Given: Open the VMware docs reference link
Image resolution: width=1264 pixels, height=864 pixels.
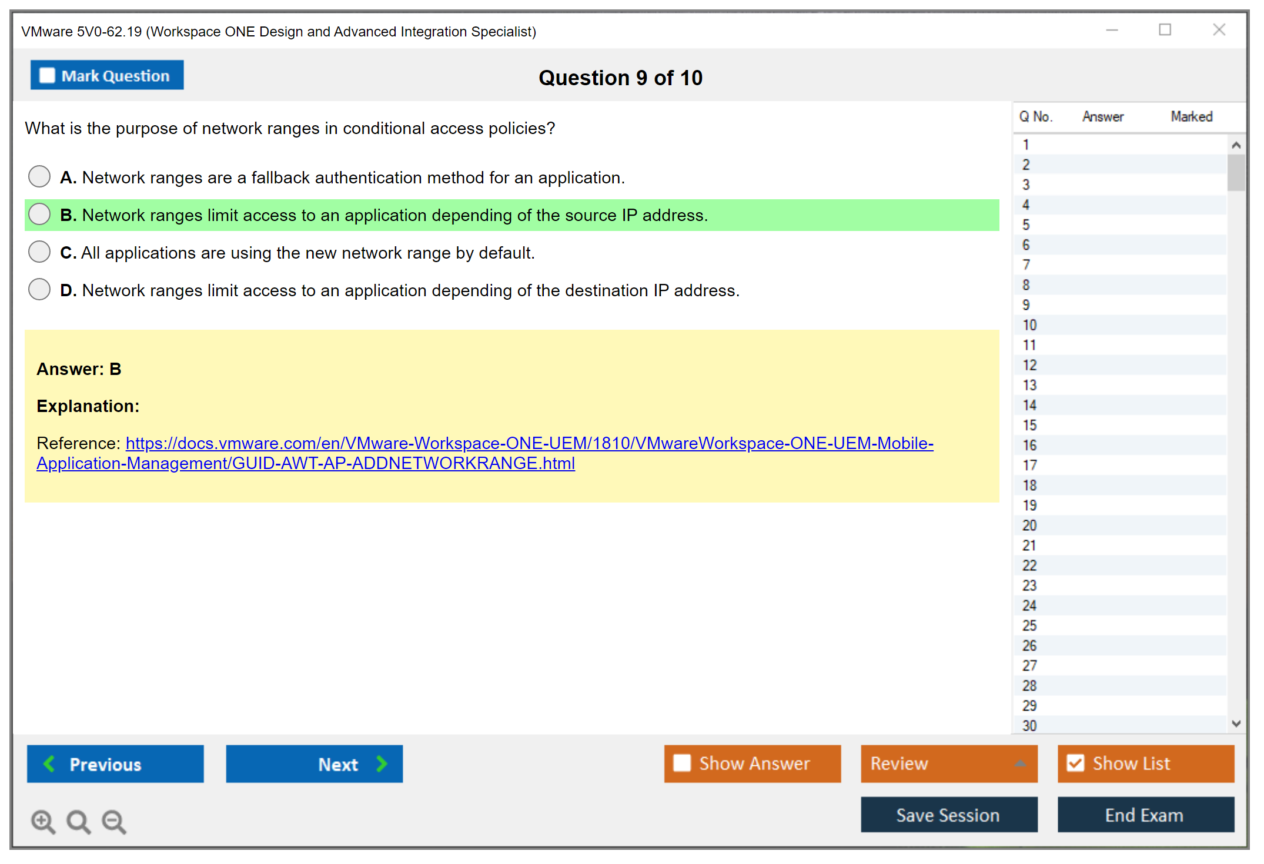Looking at the screenshot, I should point(529,443).
